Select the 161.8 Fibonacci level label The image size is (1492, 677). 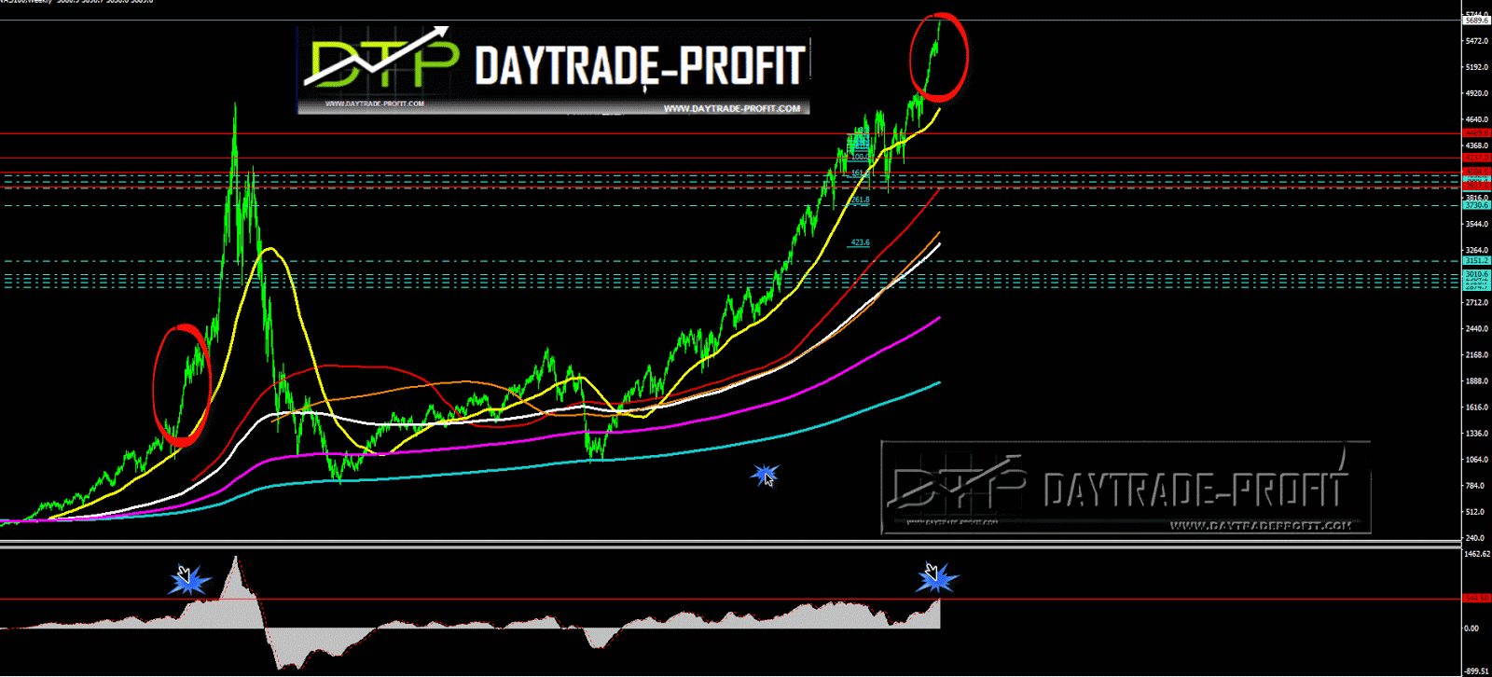click(x=860, y=173)
